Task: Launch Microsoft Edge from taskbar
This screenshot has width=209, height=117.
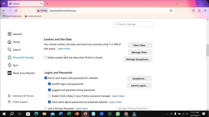Action: click(36, 114)
